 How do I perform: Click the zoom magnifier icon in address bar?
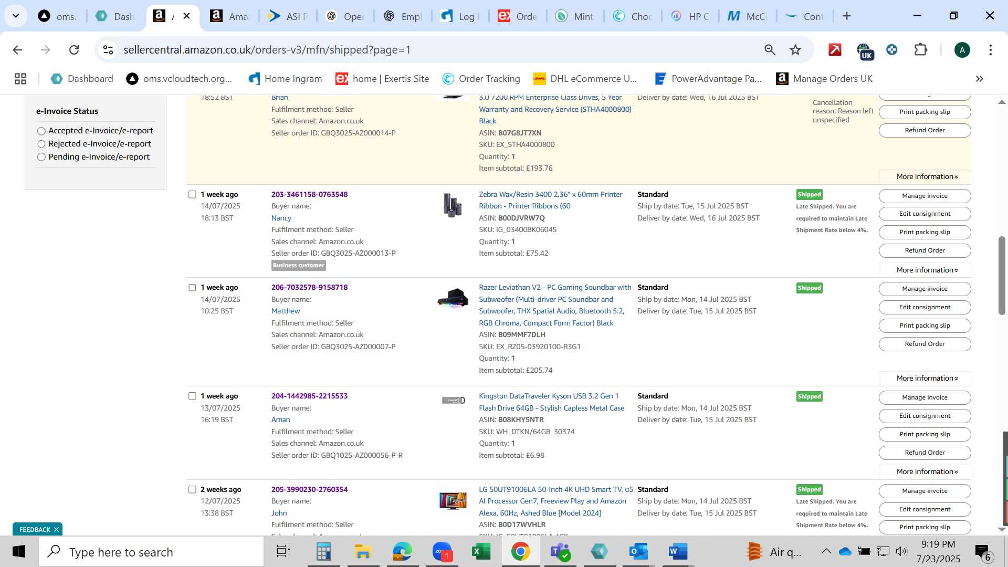[x=770, y=50]
